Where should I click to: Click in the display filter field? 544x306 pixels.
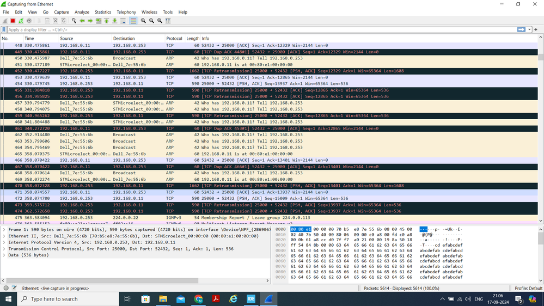coord(218,29)
